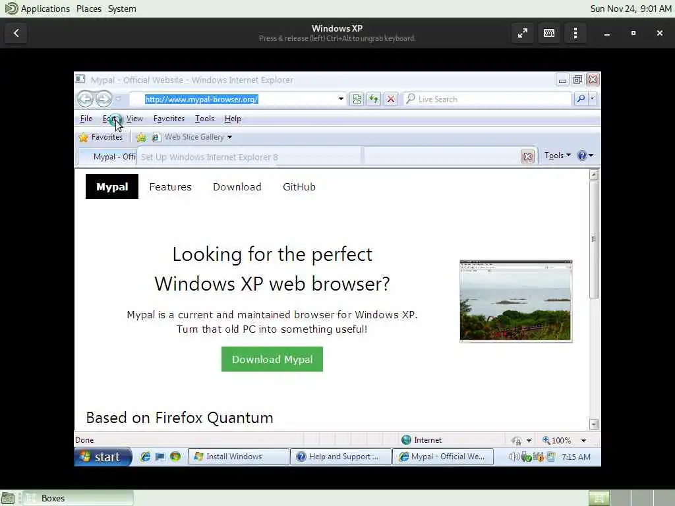Open the File menu

click(86, 119)
